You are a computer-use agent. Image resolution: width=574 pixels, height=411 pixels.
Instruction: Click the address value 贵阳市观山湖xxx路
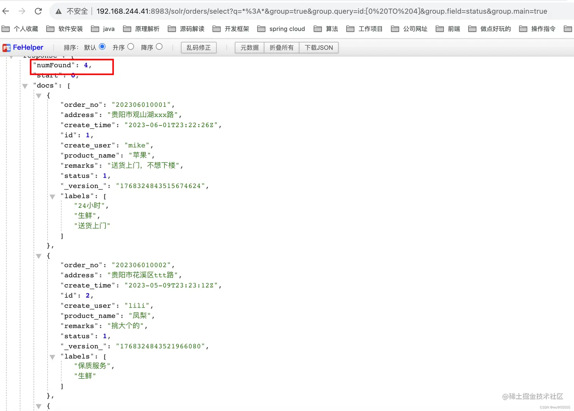click(142, 114)
